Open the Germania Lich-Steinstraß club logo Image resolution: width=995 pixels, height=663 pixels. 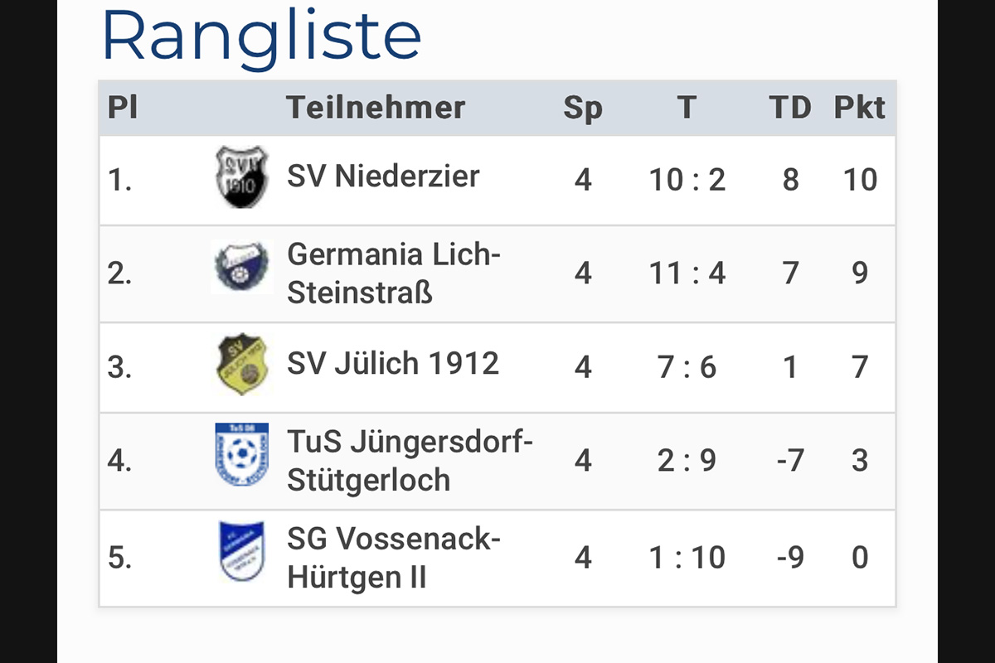[x=241, y=268]
